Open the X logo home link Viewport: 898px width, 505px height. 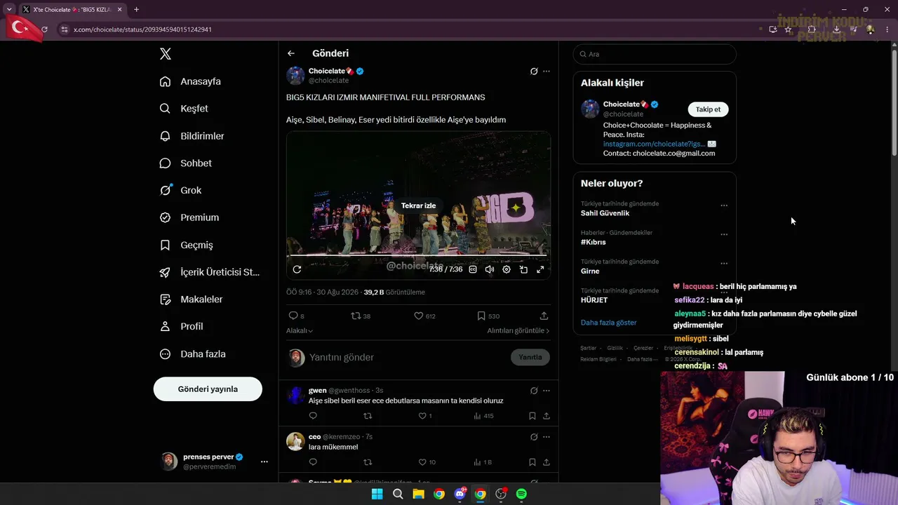pyautogui.click(x=166, y=54)
